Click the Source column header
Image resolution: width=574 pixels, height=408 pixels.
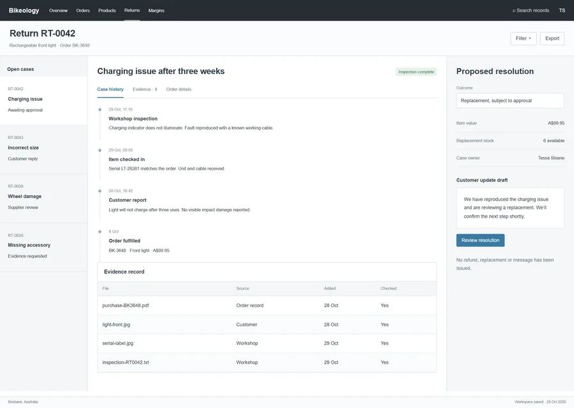[243, 289]
